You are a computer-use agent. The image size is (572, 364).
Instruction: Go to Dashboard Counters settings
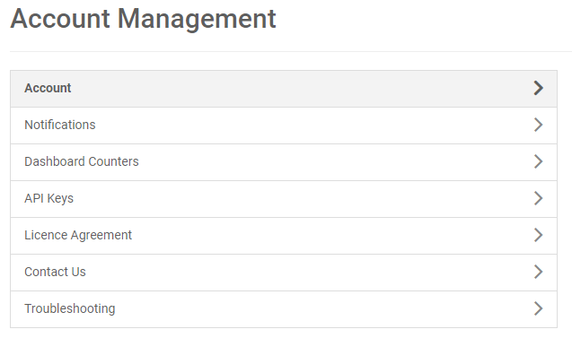[x=81, y=161]
